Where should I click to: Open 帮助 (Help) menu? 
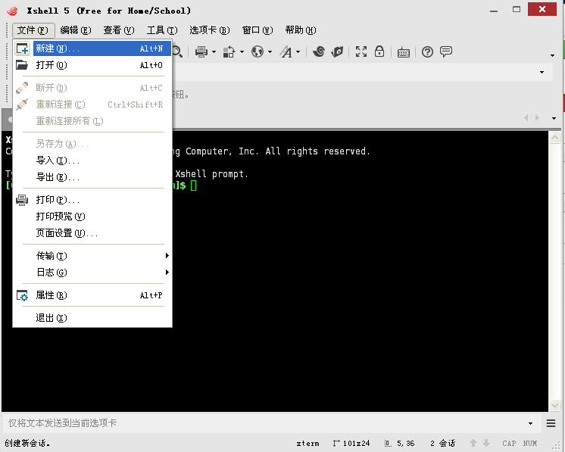[301, 30]
